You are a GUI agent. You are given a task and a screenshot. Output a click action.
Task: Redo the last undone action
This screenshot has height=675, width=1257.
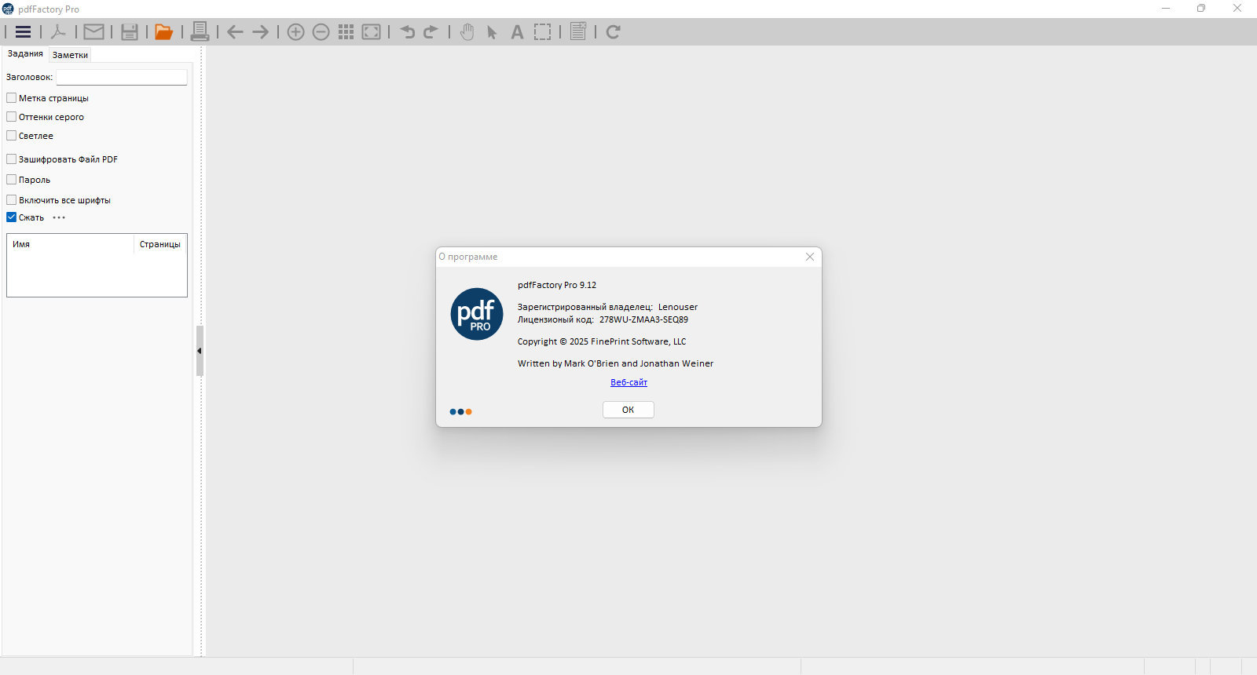(x=431, y=32)
